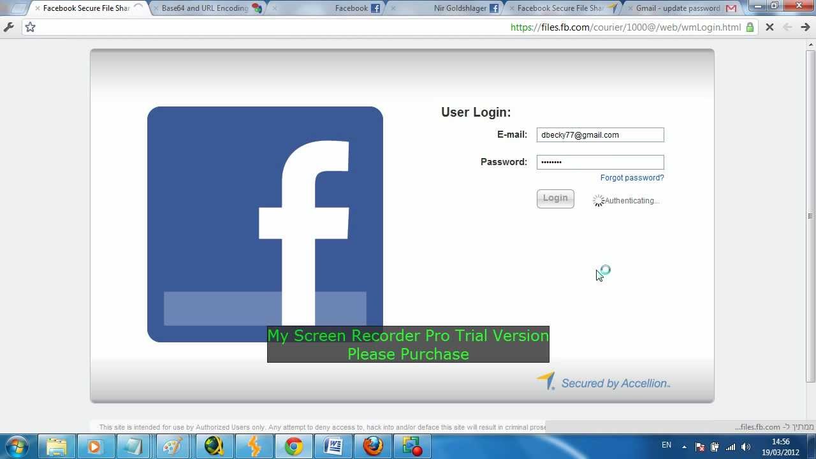
Task: Click the network signal tray icon
Action: click(x=731, y=447)
